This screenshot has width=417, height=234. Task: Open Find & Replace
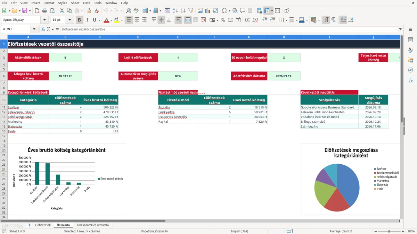pyautogui.click(x=129, y=11)
